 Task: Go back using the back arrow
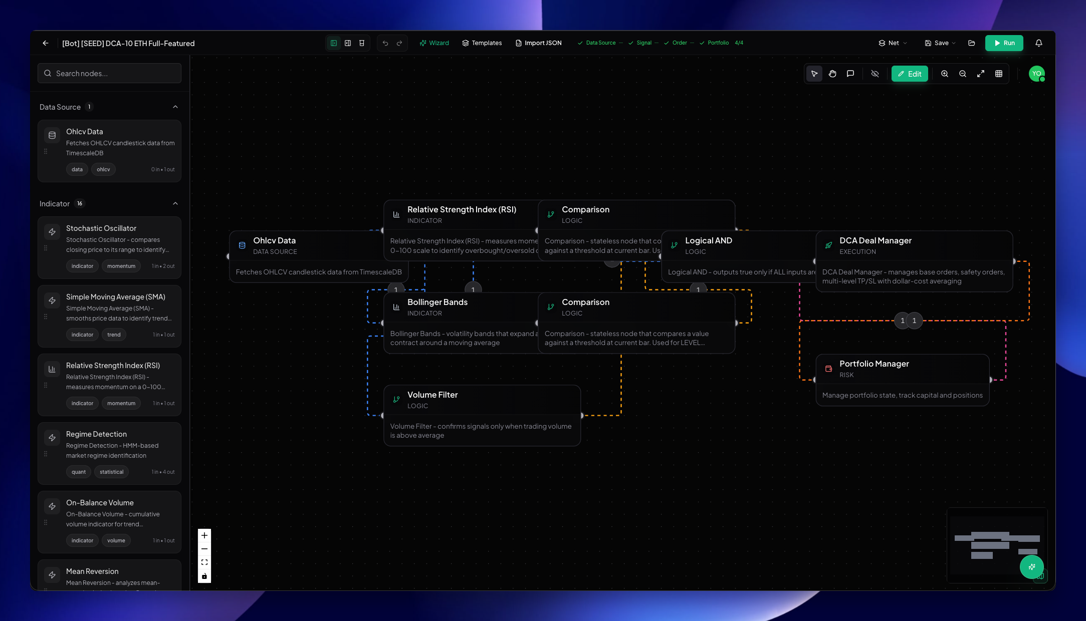[x=46, y=43]
